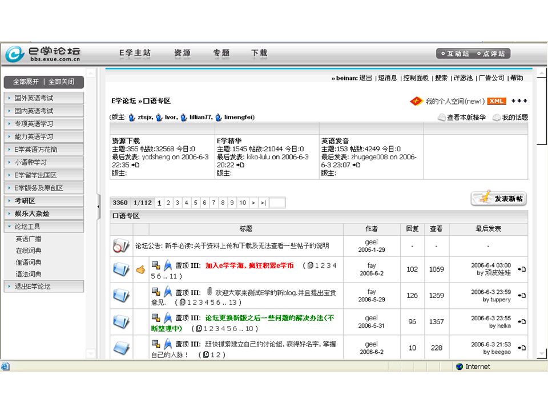Open 控制面板 link
Screen dimensions: 548x411
(416, 78)
